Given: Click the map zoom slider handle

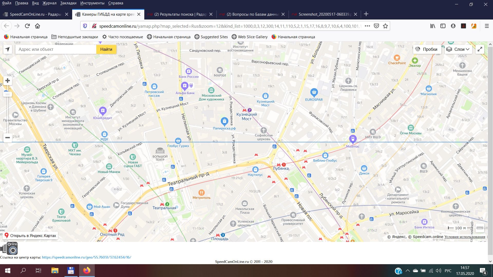Looking at the screenshot, I should pos(7,94).
